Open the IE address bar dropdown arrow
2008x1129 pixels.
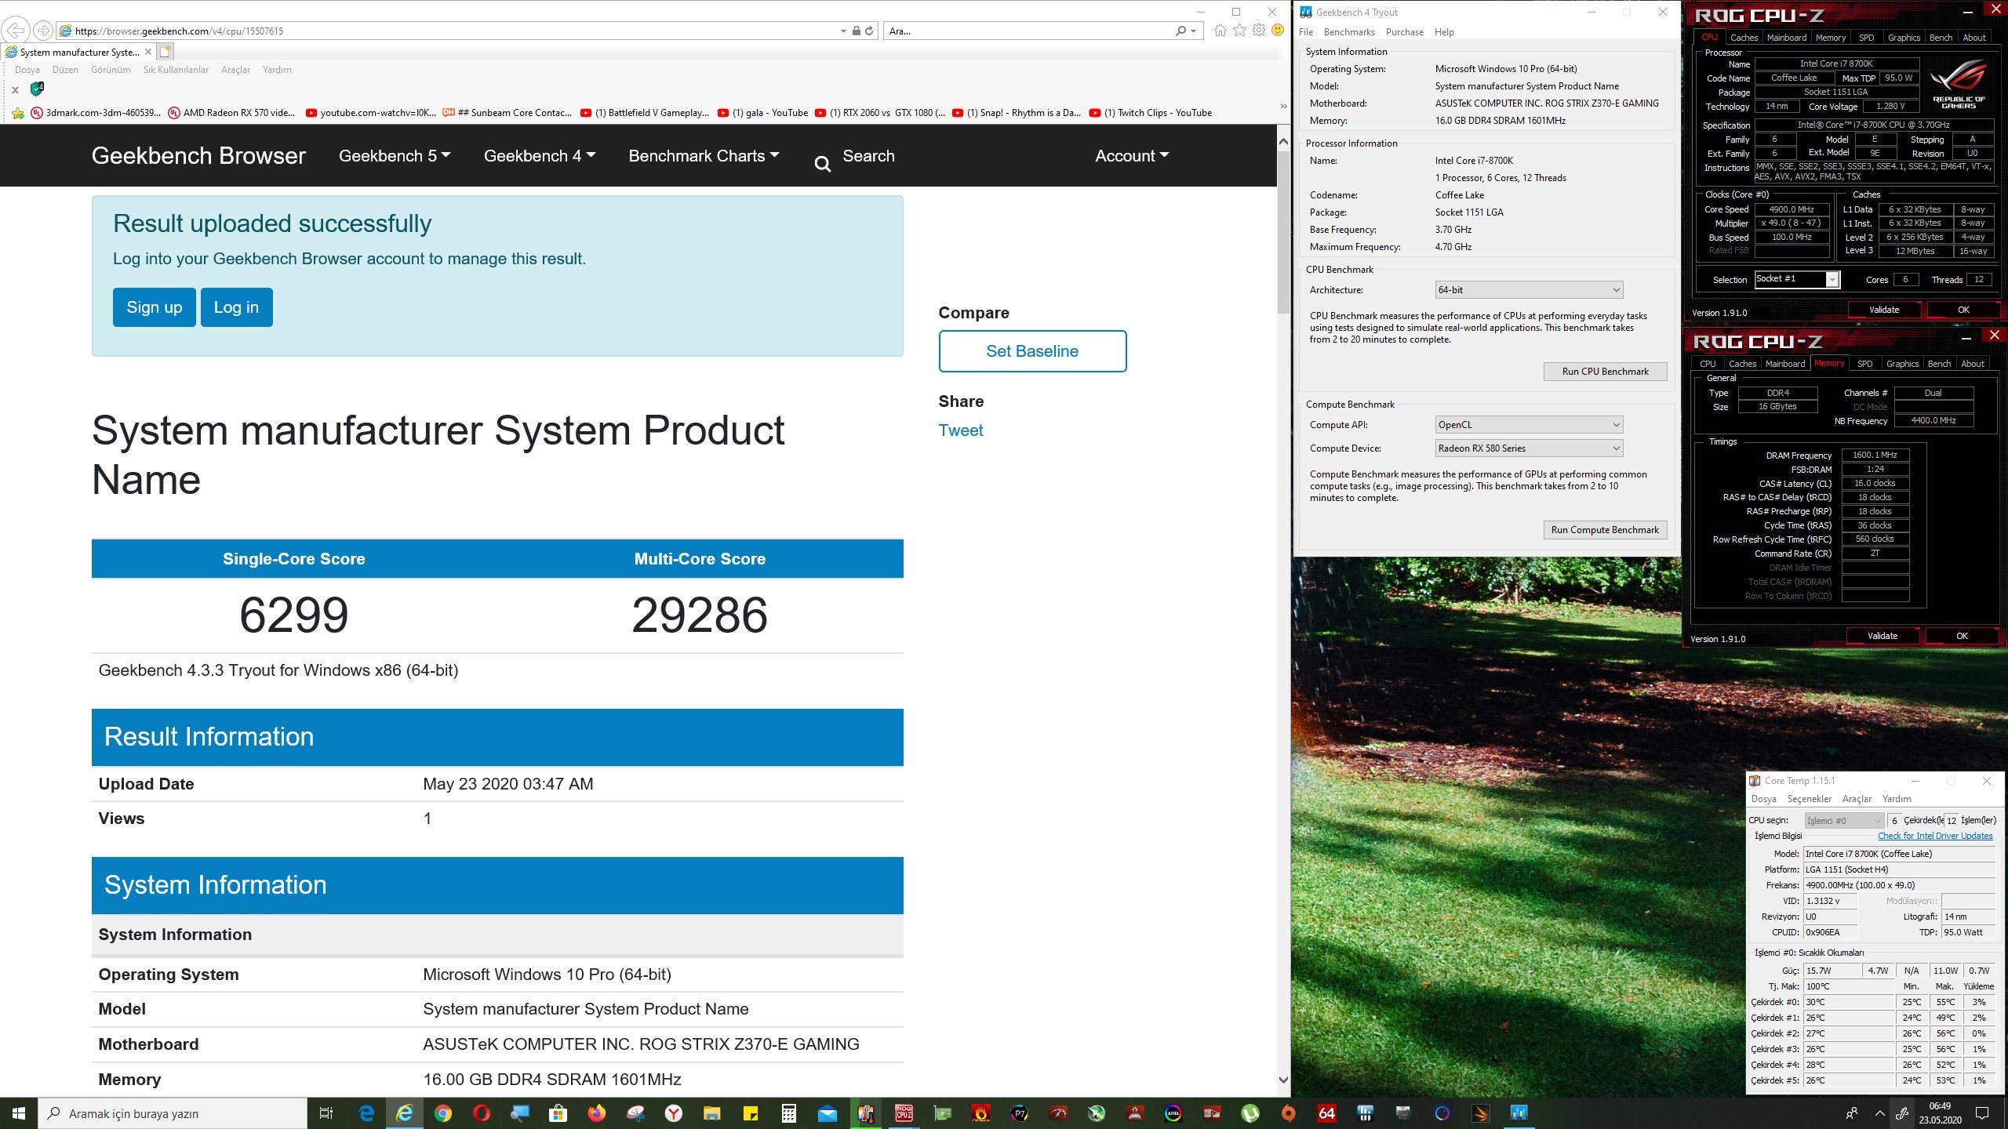click(x=843, y=31)
